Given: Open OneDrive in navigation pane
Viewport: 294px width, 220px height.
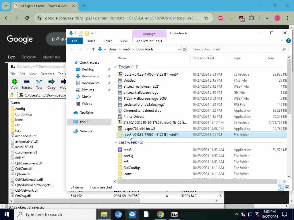Looking at the screenshot, I should tap(86, 113).
